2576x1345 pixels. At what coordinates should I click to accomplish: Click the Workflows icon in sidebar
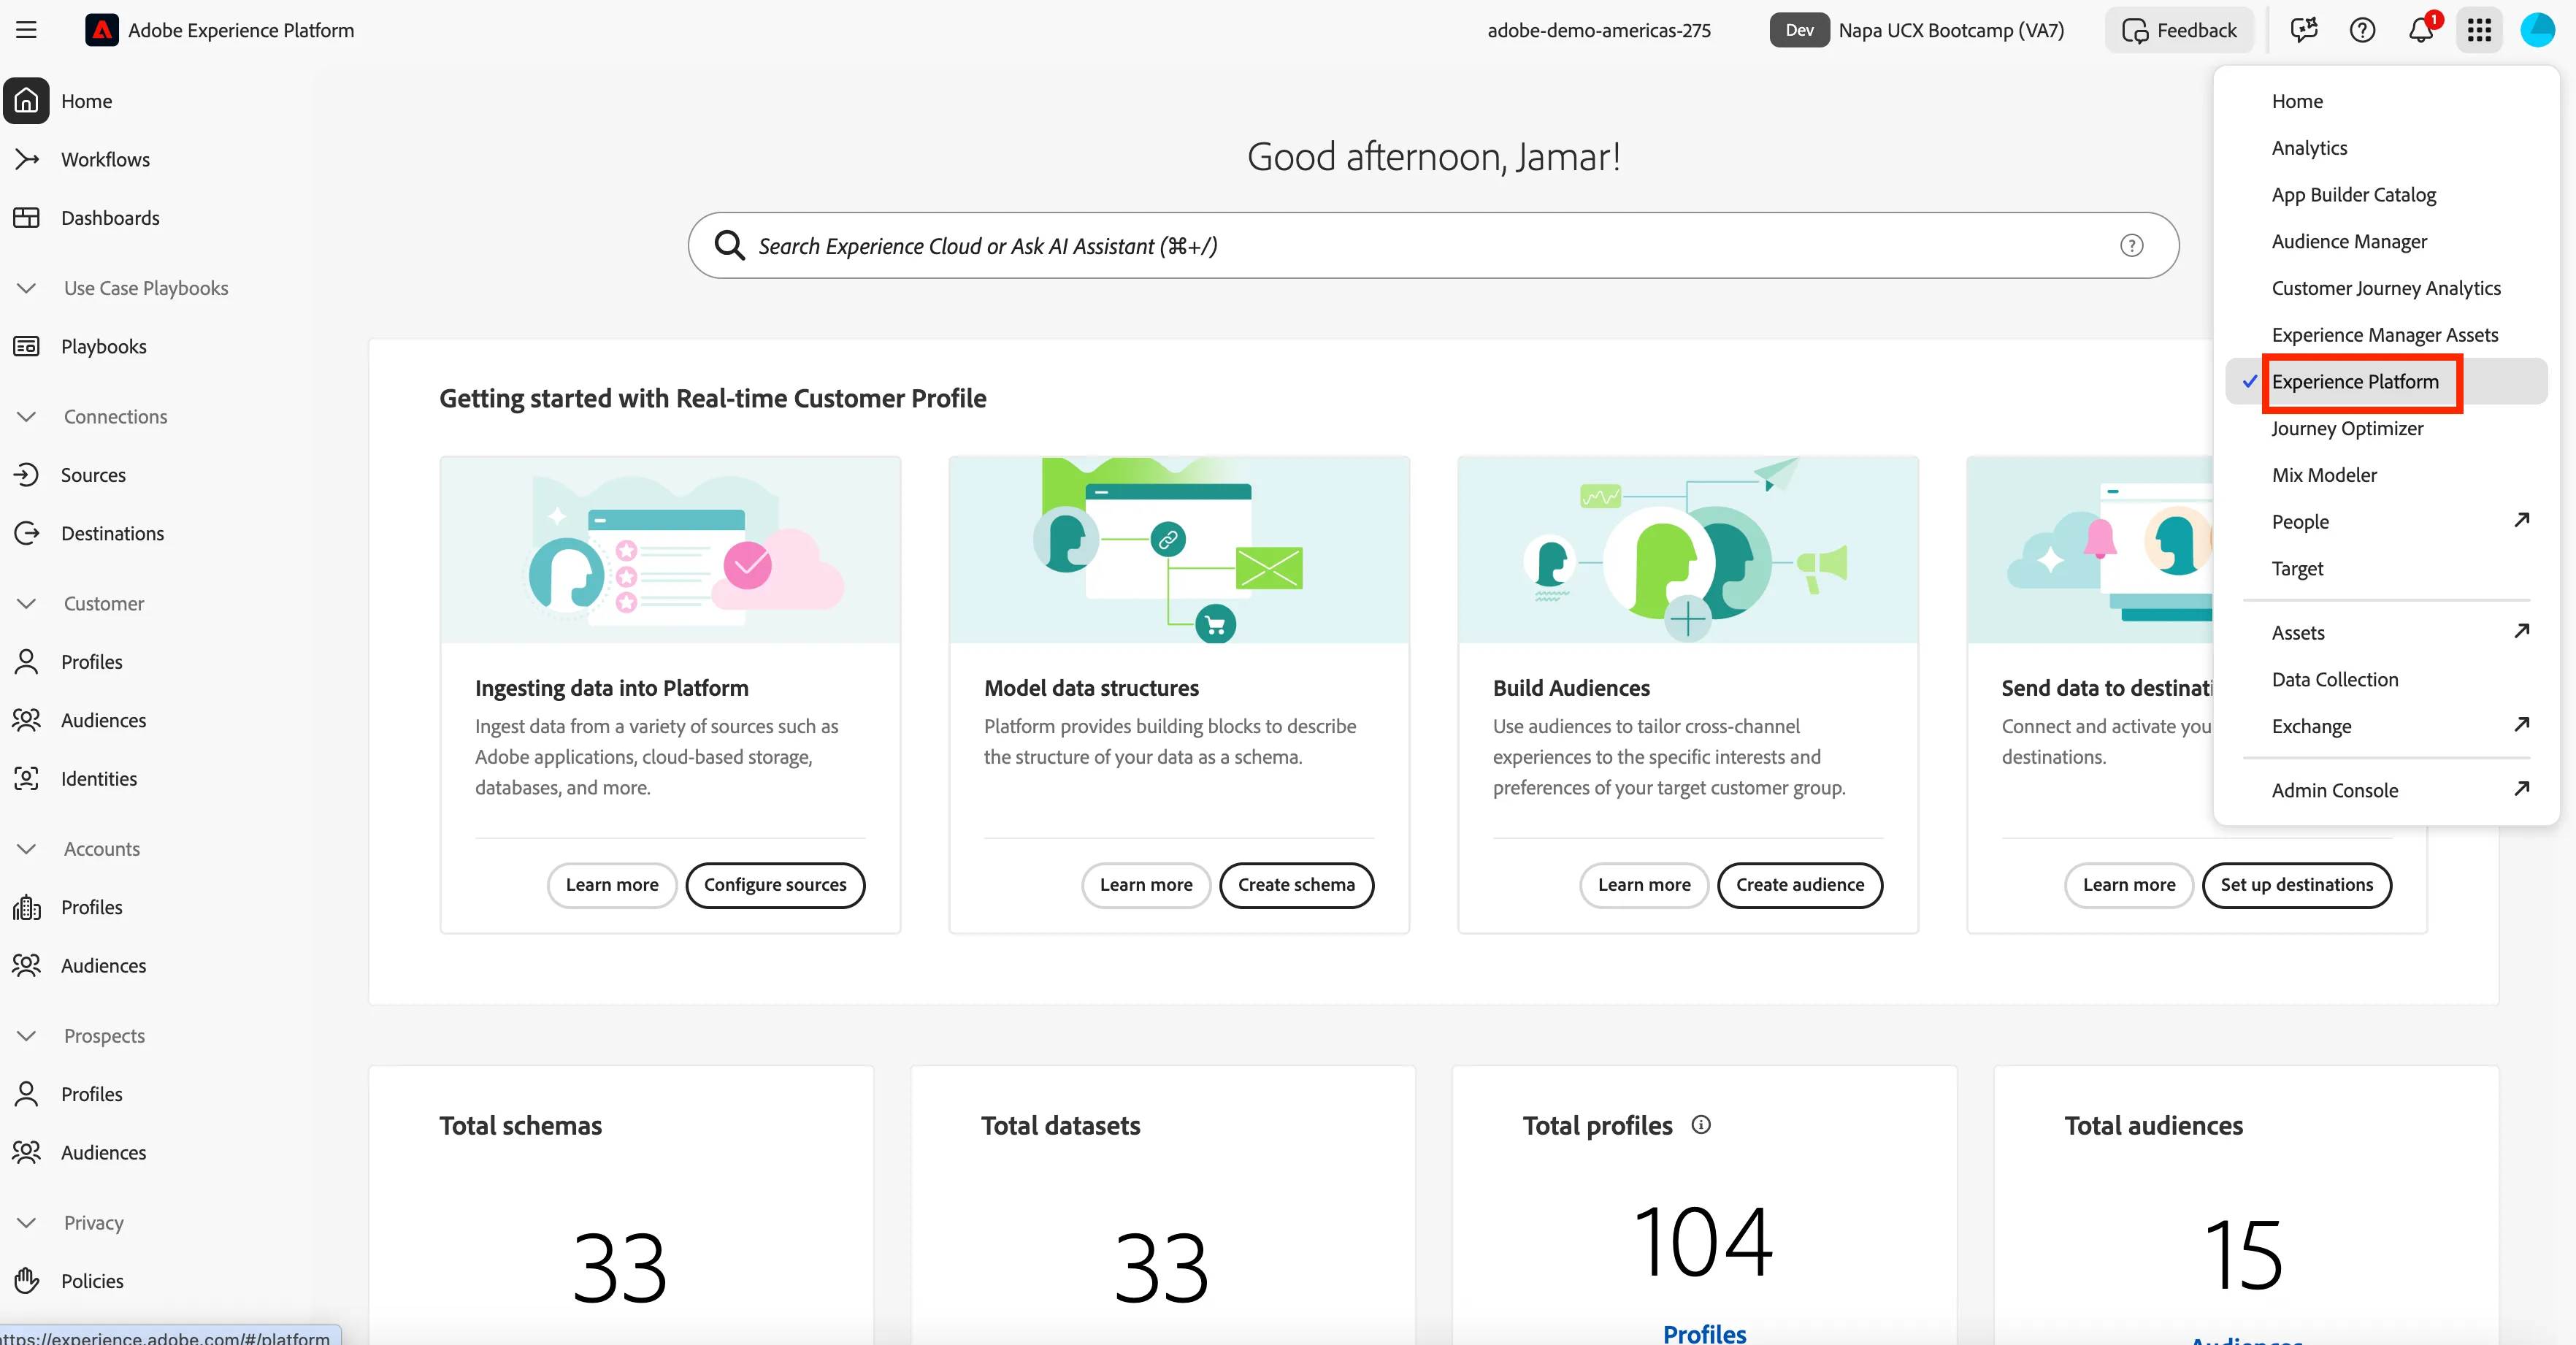pyautogui.click(x=27, y=159)
